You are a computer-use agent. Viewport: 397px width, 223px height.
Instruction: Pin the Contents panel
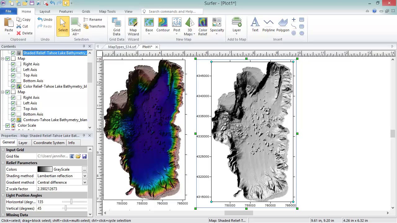click(x=84, y=46)
